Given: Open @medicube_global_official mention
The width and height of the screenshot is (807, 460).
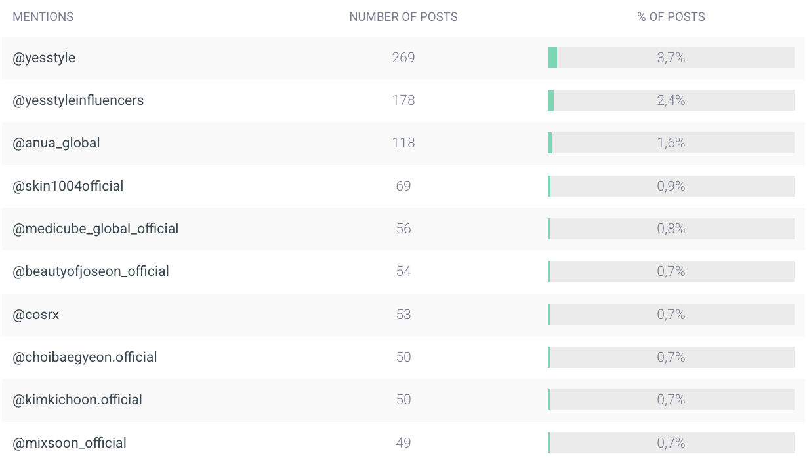Looking at the screenshot, I should [96, 229].
